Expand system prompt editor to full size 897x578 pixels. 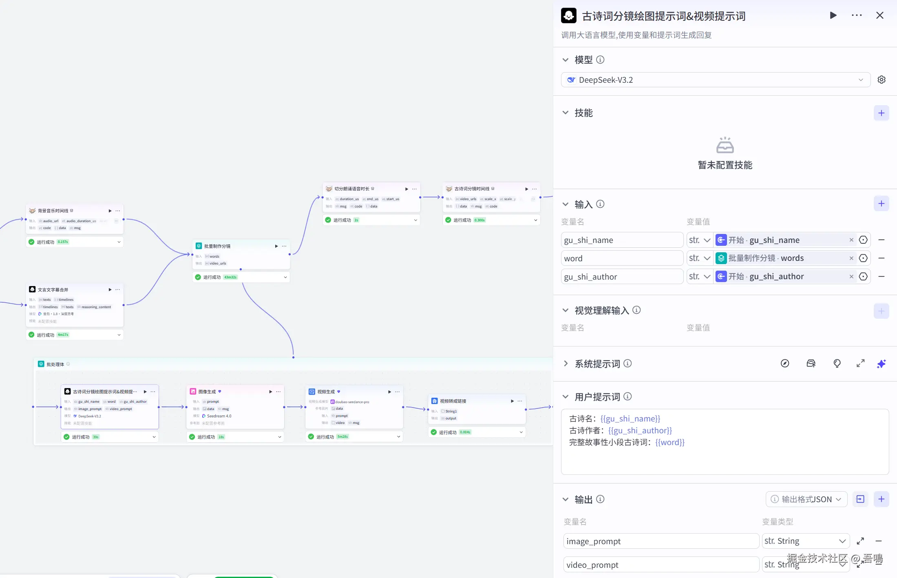[x=860, y=364]
